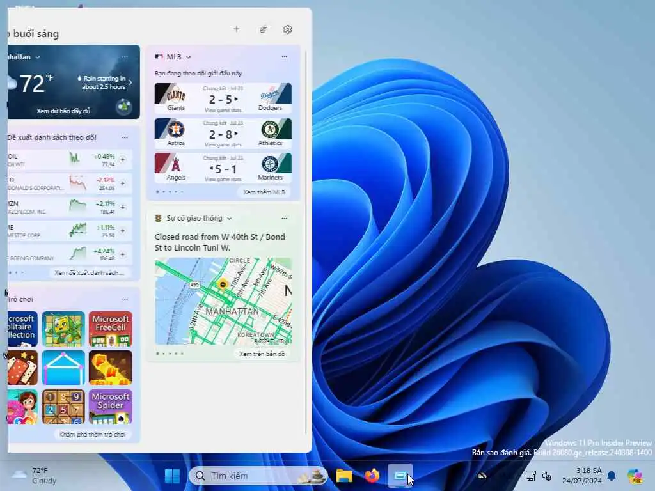Open the Manhattan traffic map

[223, 301]
